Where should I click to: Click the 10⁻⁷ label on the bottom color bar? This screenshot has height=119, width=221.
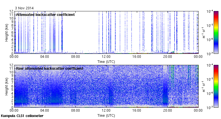tap(210, 108)
